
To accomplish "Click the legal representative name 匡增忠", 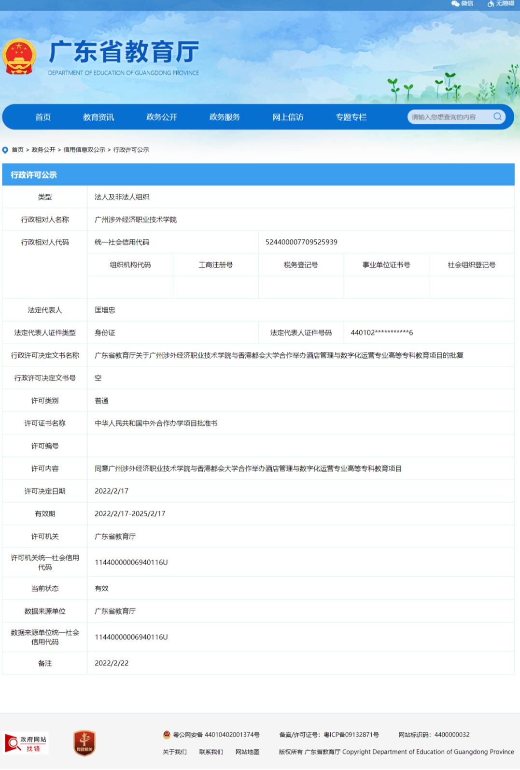I will click(105, 310).
